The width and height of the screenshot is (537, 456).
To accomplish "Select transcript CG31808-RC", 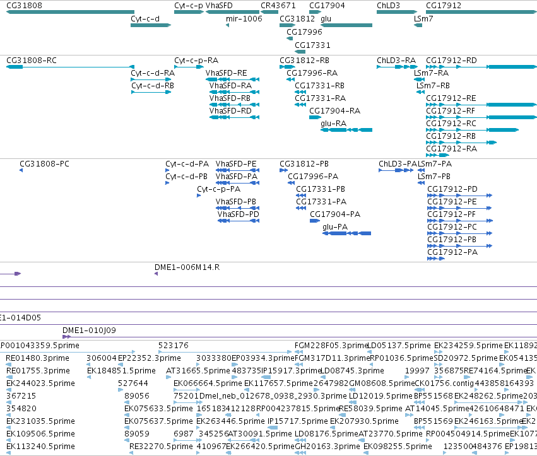I will 70,67.
